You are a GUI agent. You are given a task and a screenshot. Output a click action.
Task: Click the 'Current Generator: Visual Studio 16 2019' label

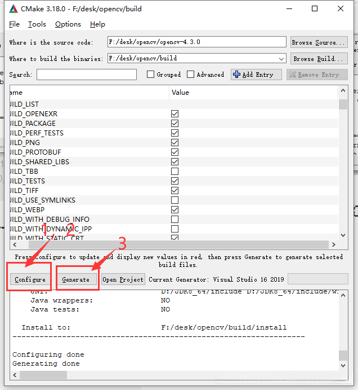(x=216, y=279)
